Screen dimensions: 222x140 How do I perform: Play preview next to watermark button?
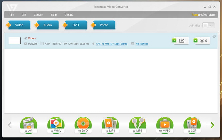click(174, 41)
